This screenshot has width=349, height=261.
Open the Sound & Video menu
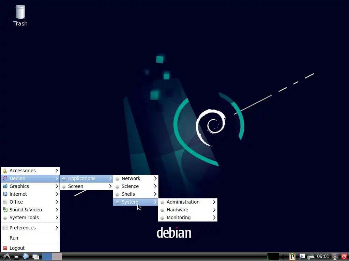tap(30, 210)
